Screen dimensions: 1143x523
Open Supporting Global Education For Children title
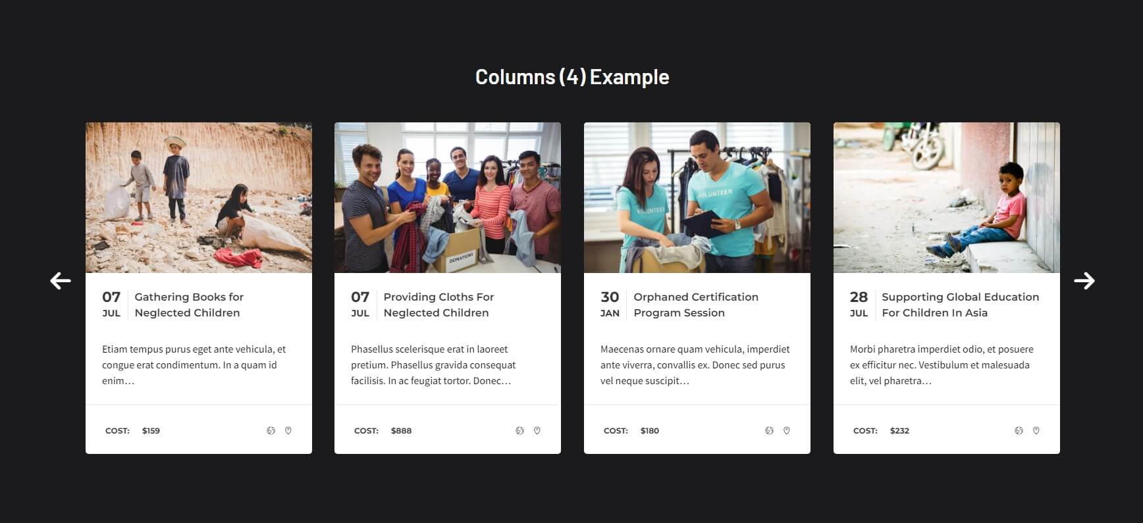click(961, 305)
